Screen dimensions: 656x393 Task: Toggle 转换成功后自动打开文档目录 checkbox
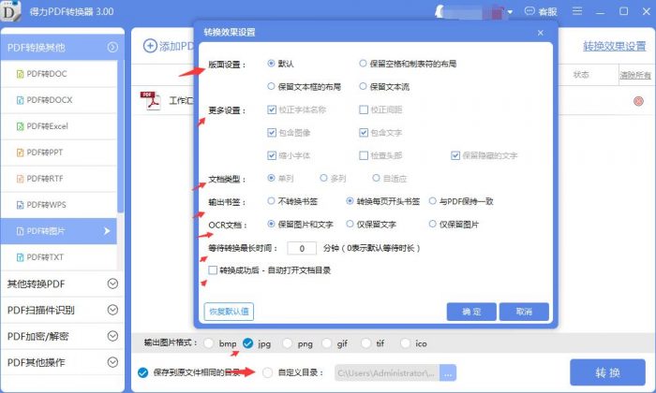[x=213, y=270]
